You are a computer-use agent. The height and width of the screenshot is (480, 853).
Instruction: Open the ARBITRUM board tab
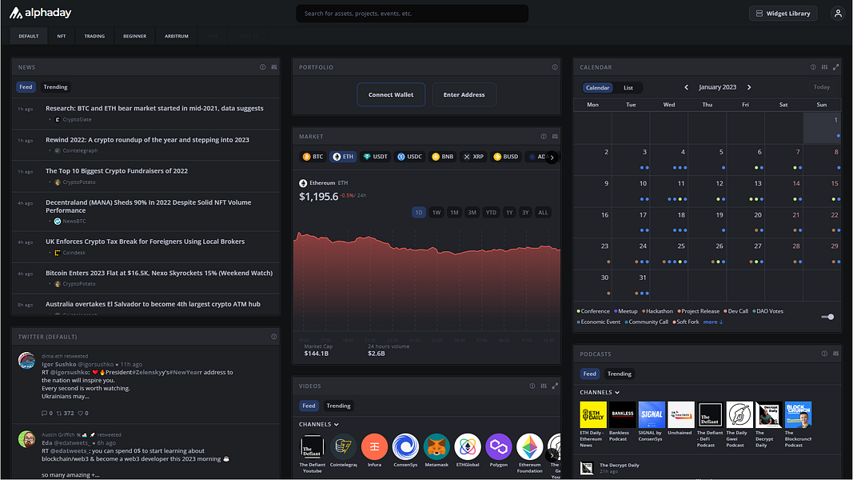click(176, 36)
